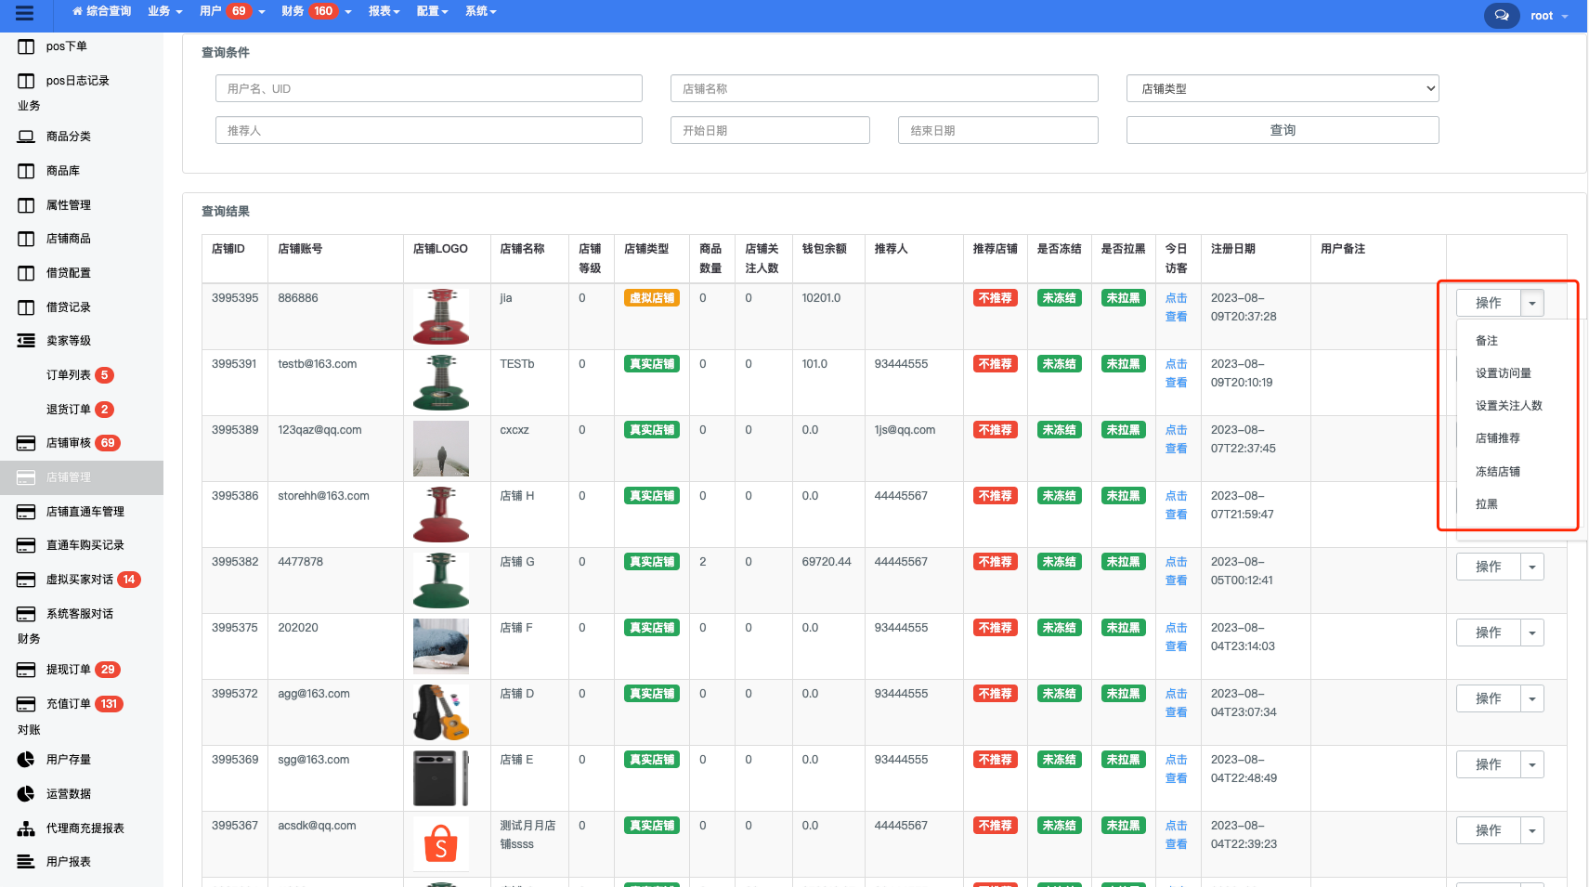Click the 充值订单 card icon

click(x=26, y=704)
